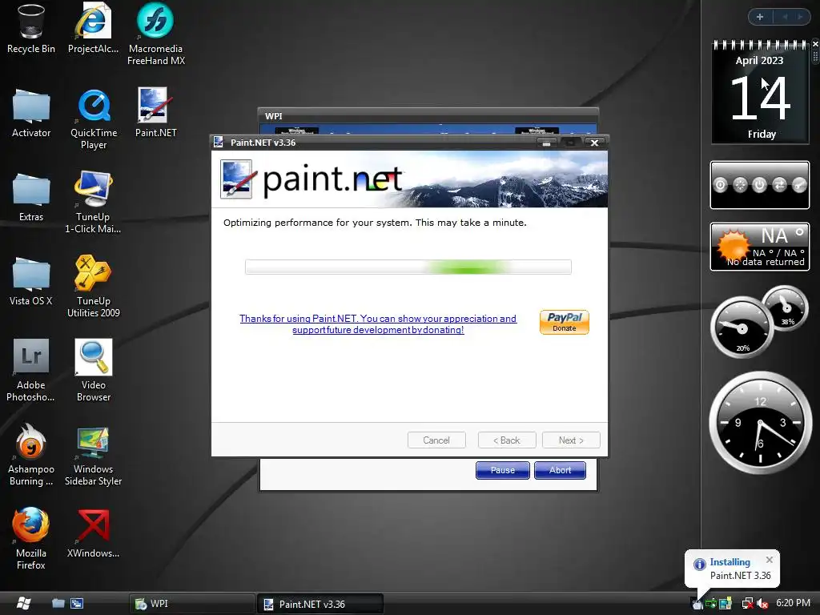The width and height of the screenshot is (820, 615).
Task: Click the power icon in control gadget
Action: click(x=759, y=185)
